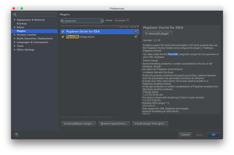Open the Show All plugins dropdown
Image resolution: width=234 pixels, height=155 pixels.
click(x=122, y=20)
